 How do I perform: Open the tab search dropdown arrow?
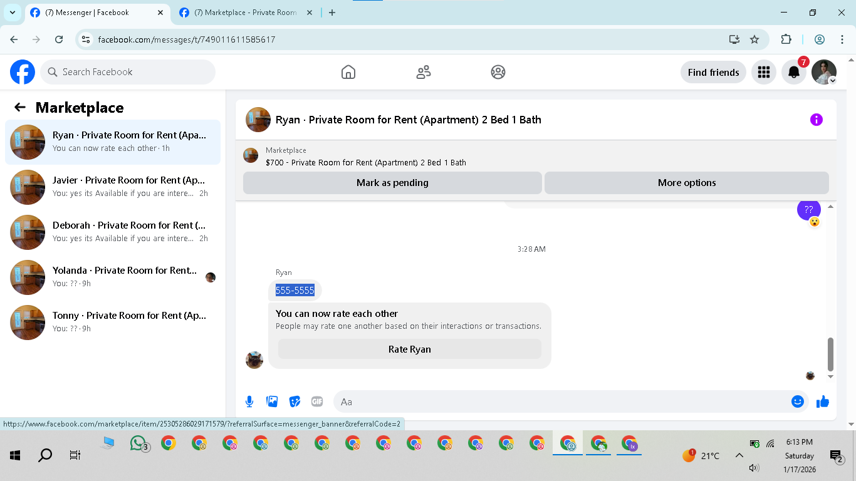coord(12,13)
